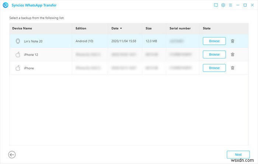Image resolution: width=258 pixels, height=164 pixels.
Task: Open settings gear icon
Action: tap(223, 5)
